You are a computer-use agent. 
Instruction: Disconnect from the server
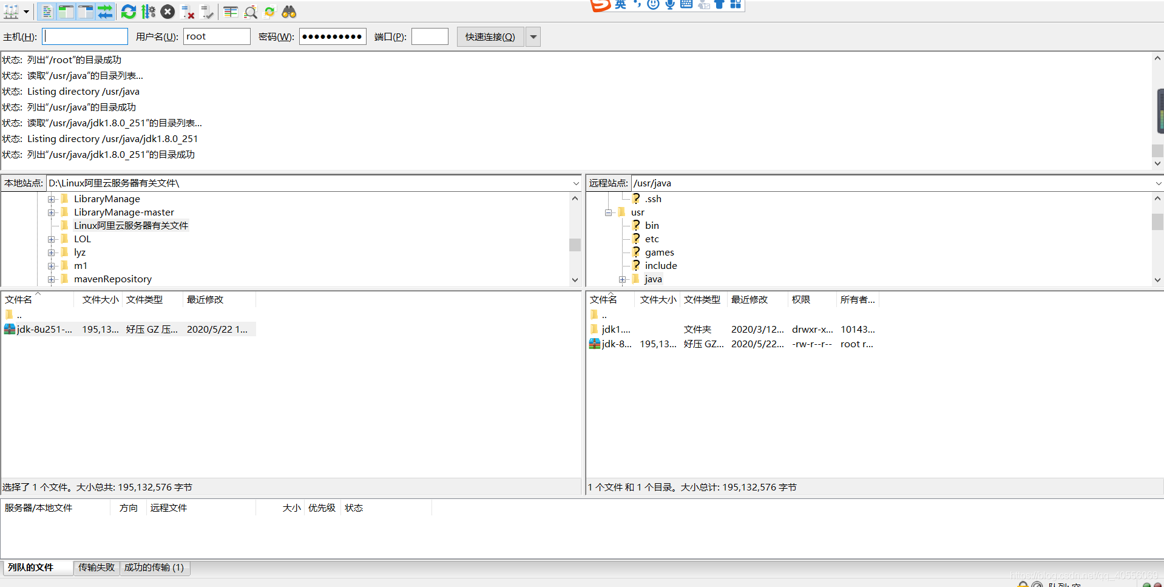tap(188, 12)
